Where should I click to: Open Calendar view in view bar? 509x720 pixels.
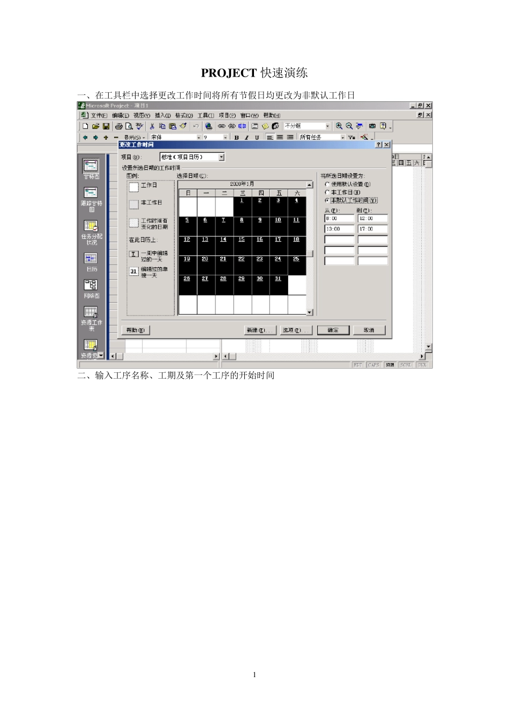click(x=91, y=262)
